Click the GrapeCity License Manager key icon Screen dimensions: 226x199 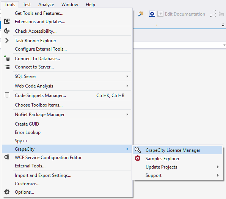(138, 150)
